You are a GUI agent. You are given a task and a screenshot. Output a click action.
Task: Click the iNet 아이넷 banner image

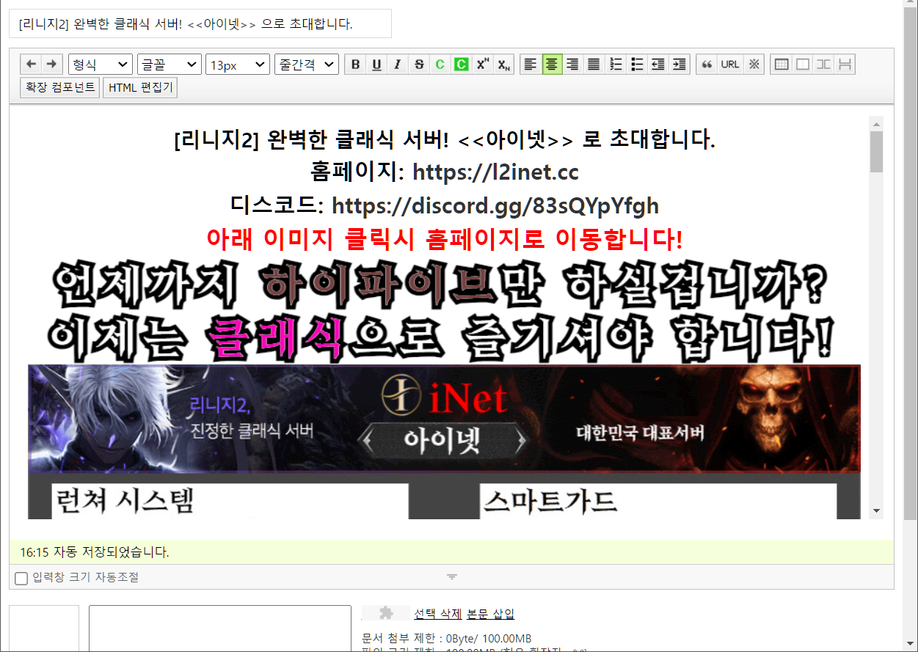(444, 419)
